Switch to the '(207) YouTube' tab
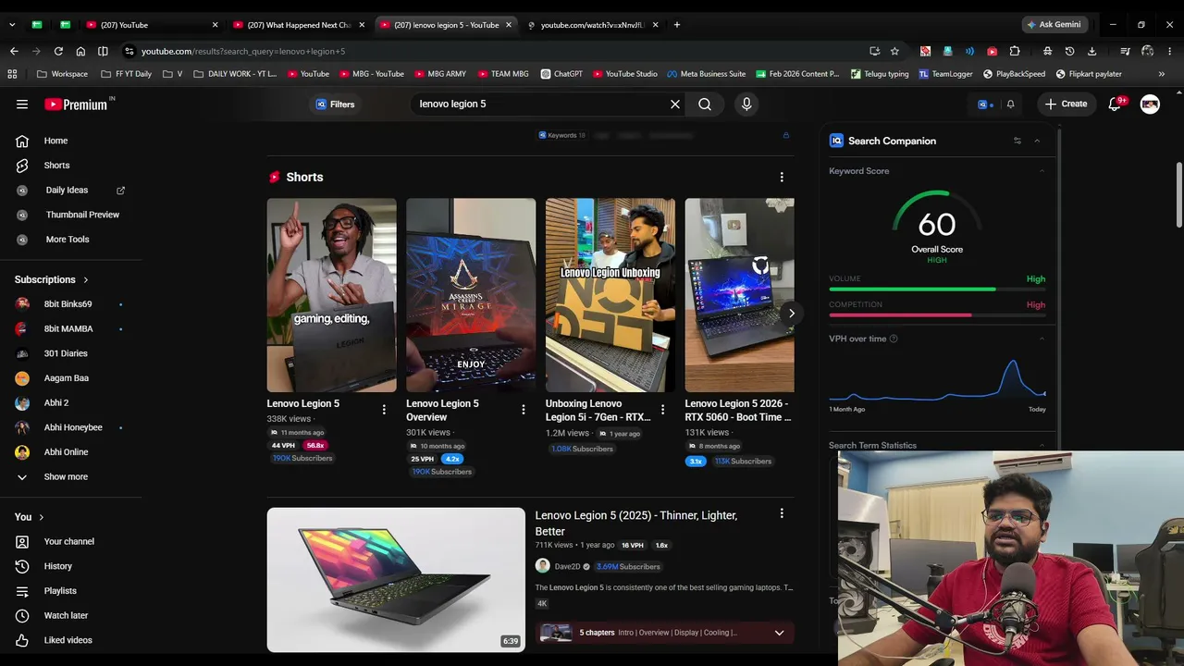The width and height of the screenshot is (1184, 666). pos(152,25)
